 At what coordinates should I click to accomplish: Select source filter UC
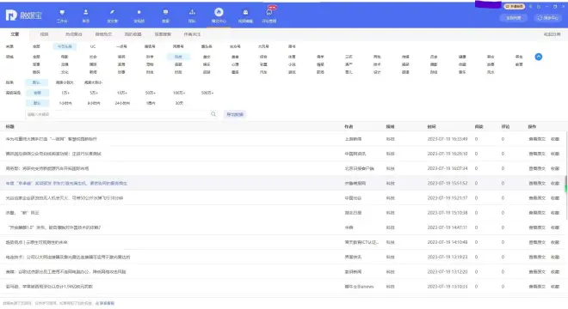pos(93,46)
